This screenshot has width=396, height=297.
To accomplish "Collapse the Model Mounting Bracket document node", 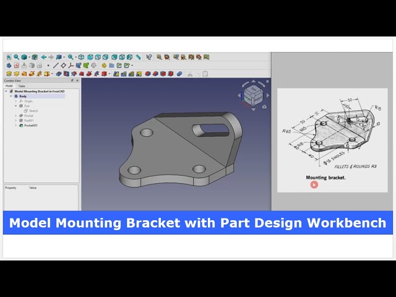I will click(x=6, y=92).
